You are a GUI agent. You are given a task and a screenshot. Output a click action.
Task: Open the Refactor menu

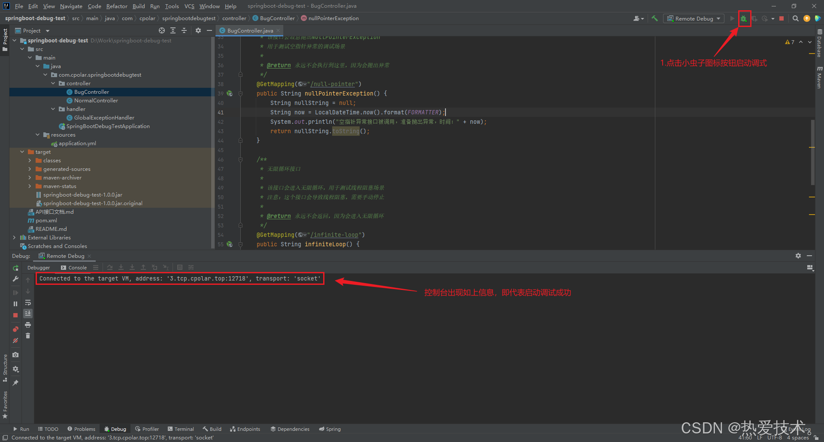point(117,6)
